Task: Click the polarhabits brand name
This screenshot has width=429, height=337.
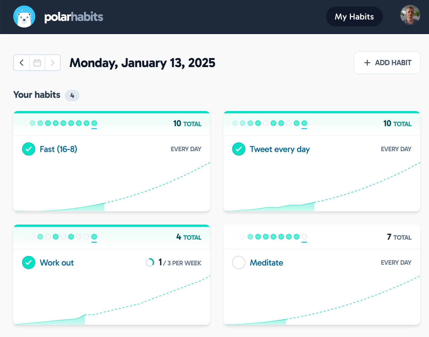Action: tap(74, 17)
